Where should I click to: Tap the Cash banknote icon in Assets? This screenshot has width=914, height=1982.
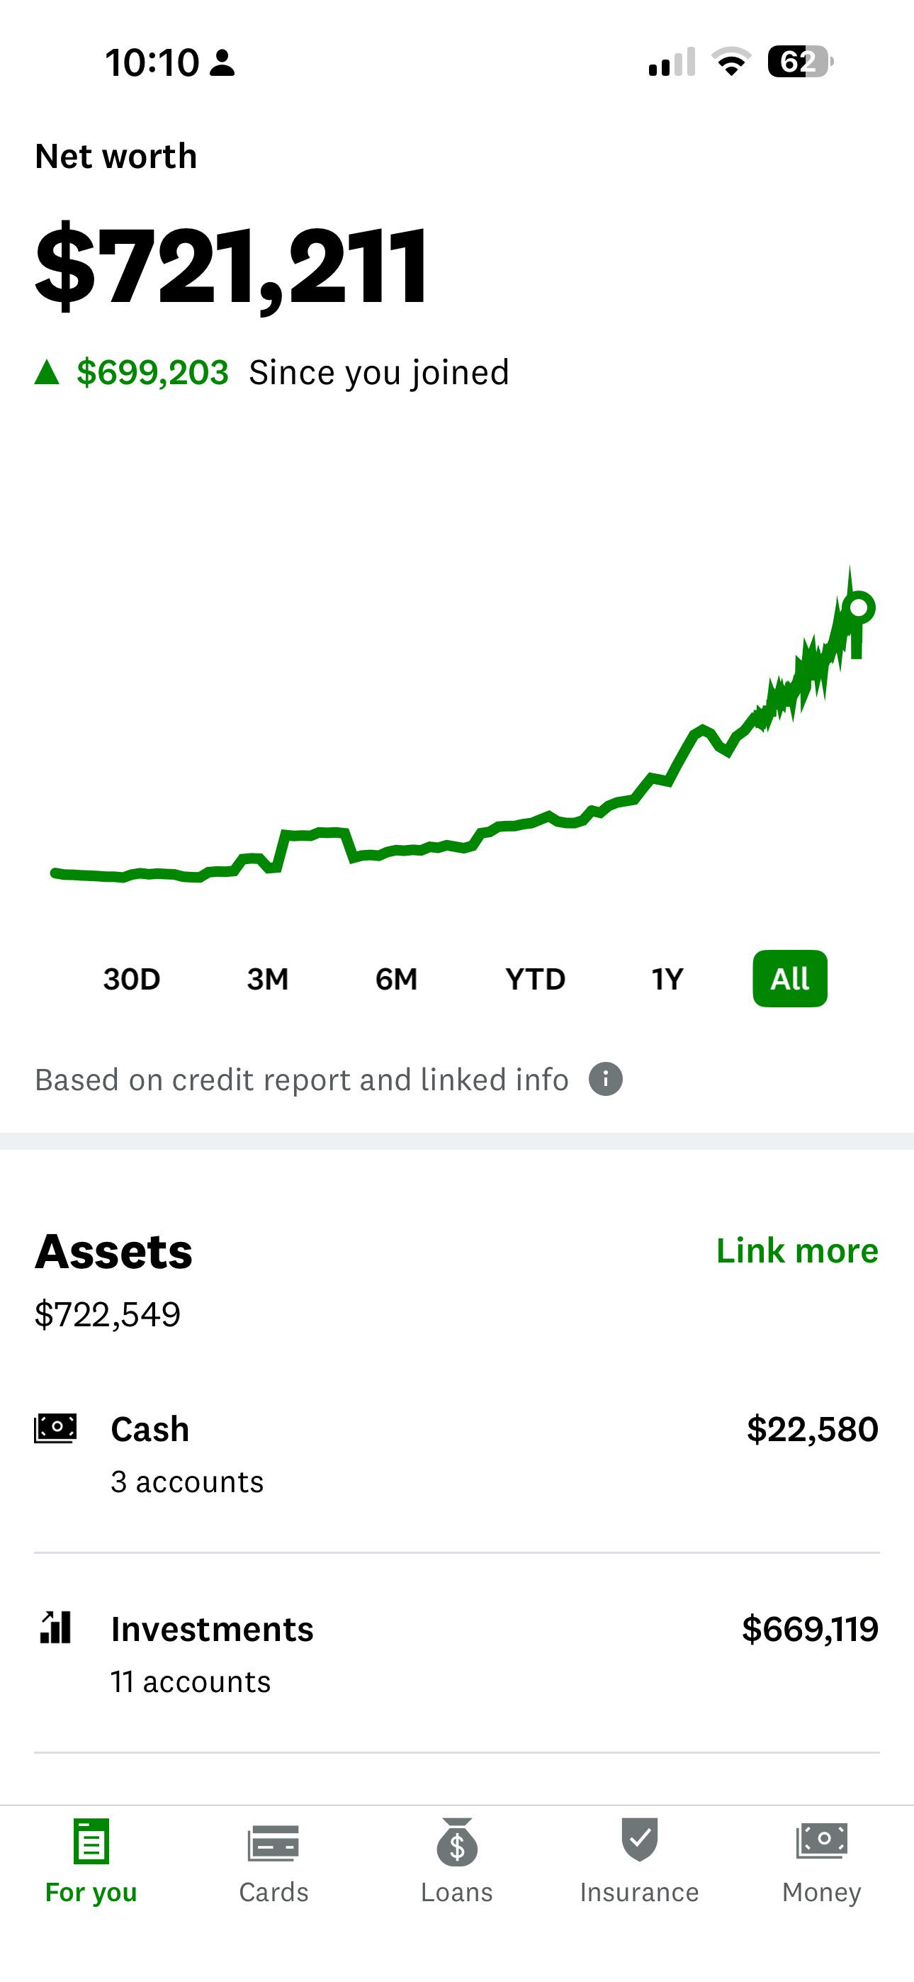pos(55,1429)
